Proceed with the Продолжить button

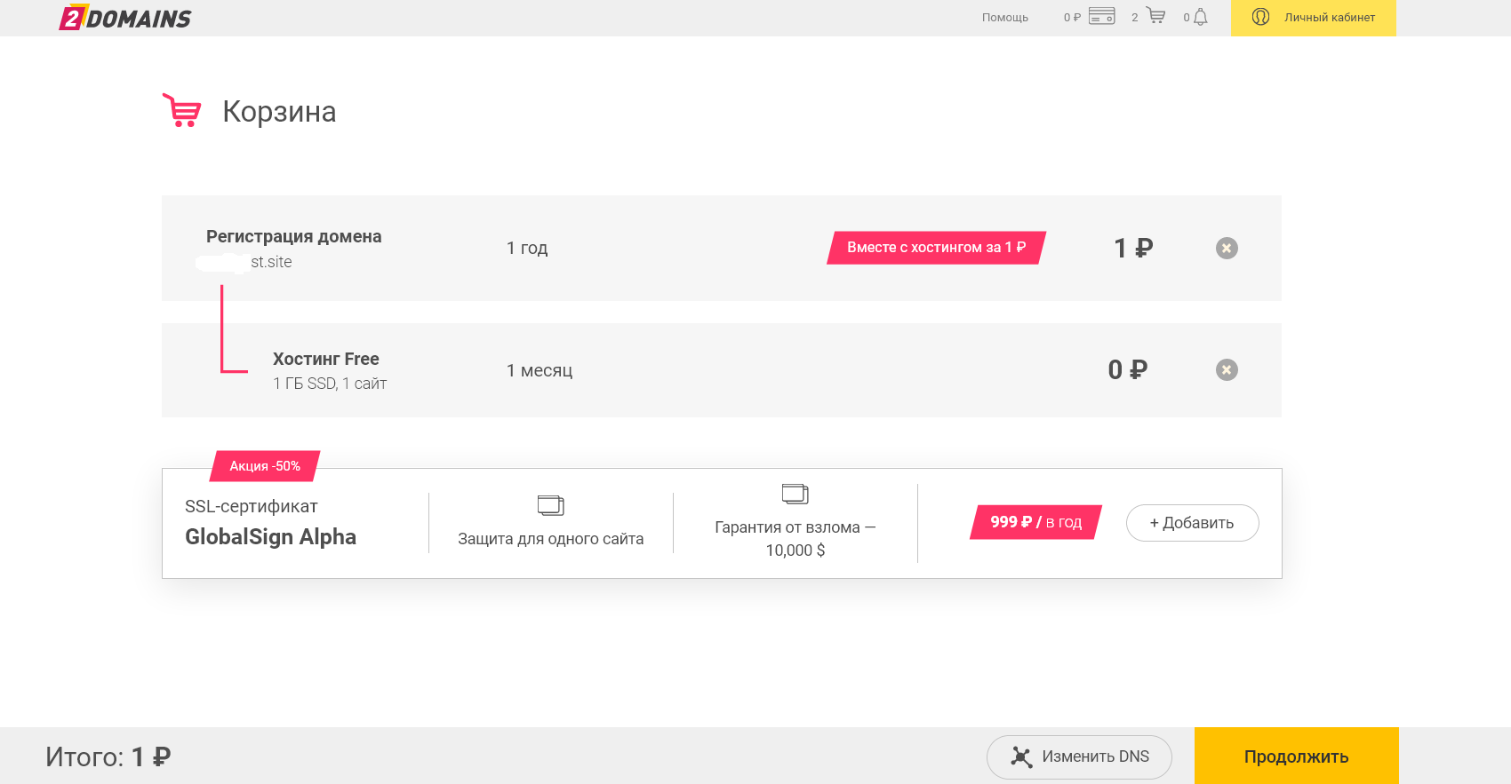1296,756
